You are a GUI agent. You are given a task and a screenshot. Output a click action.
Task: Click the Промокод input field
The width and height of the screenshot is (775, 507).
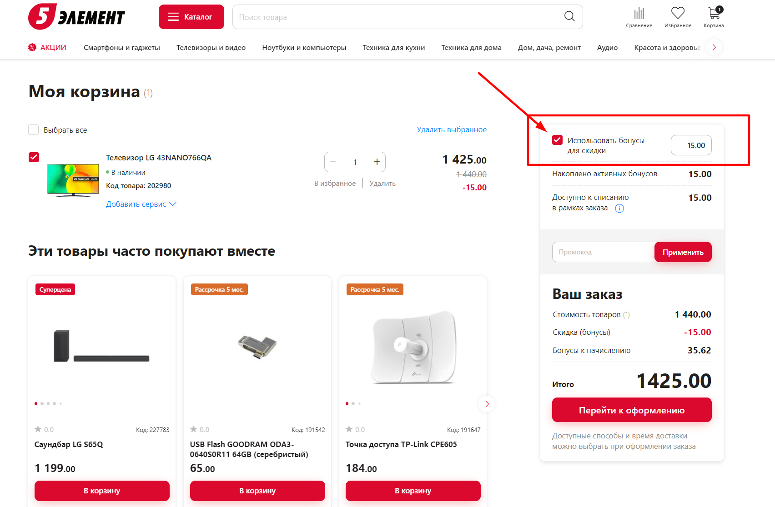tap(603, 252)
